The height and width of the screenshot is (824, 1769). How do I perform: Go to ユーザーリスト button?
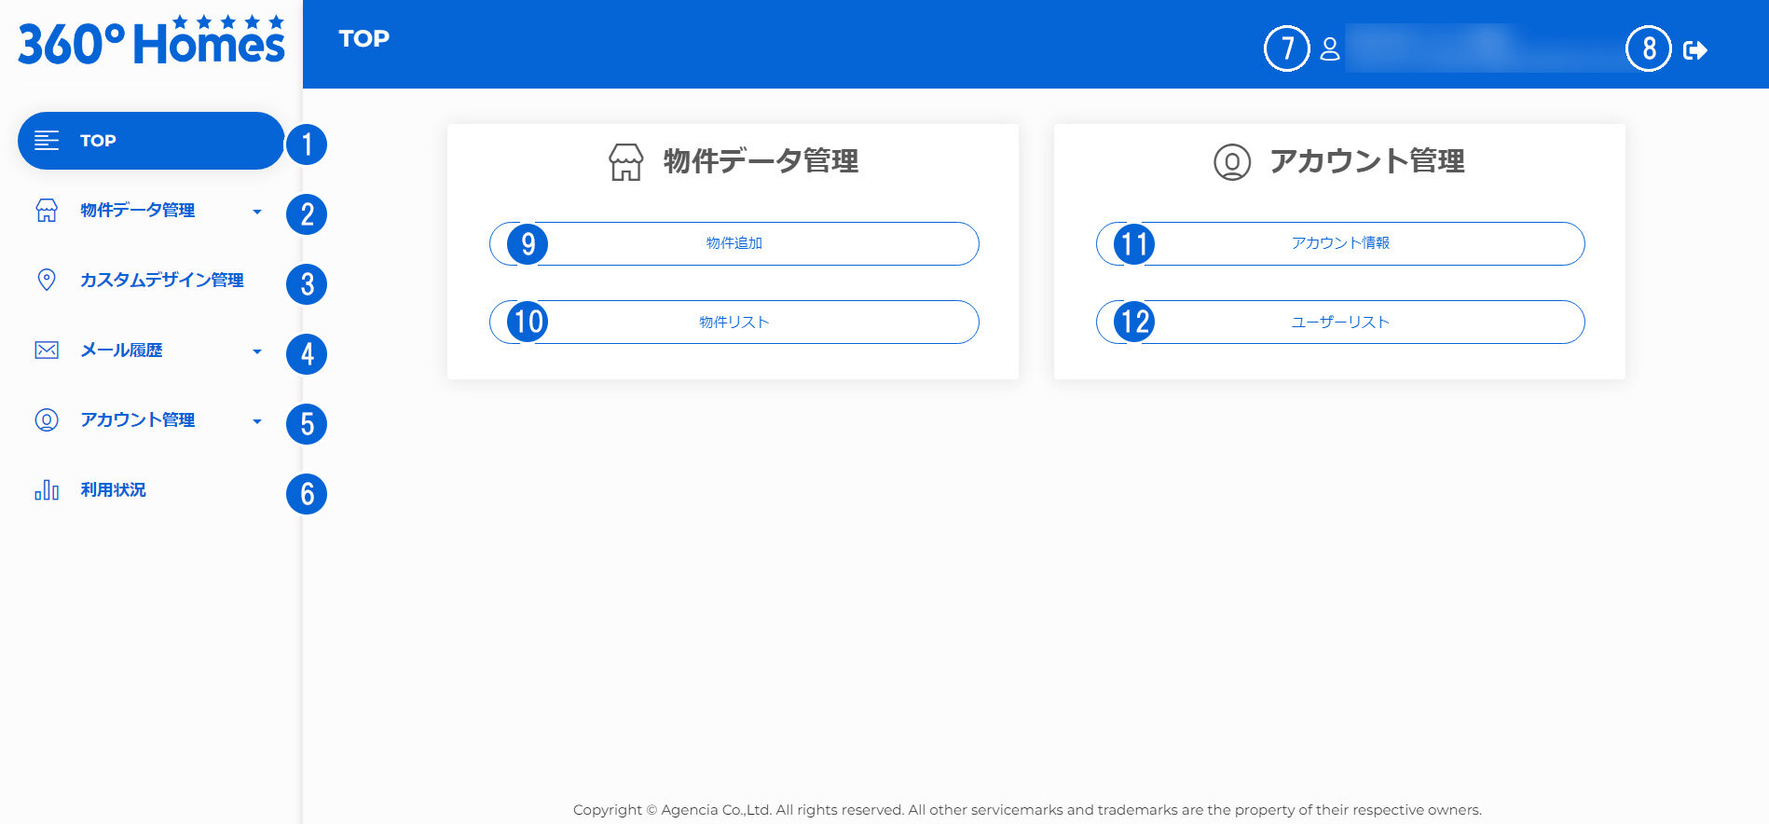1340,323
